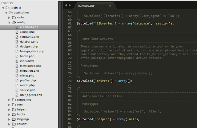Image resolution: width=197 pixels, height=128 pixels.
Task: Expand the controllers folder arrow
Action: pos(9,100)
